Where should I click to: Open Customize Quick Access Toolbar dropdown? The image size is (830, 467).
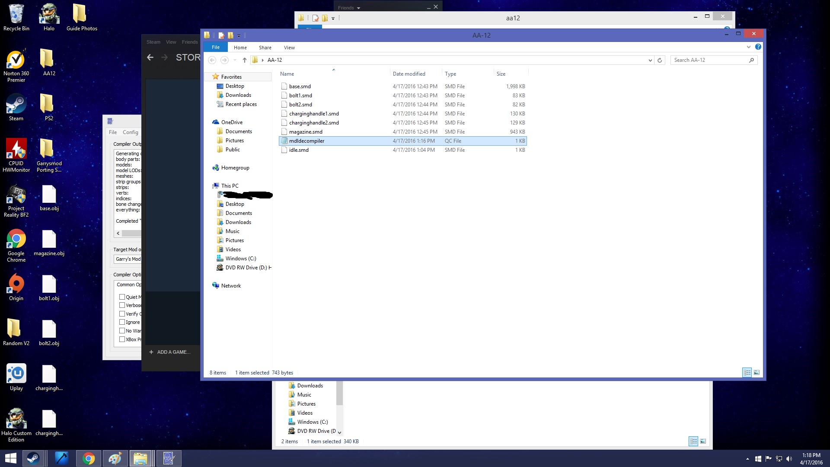pos(239,36)
